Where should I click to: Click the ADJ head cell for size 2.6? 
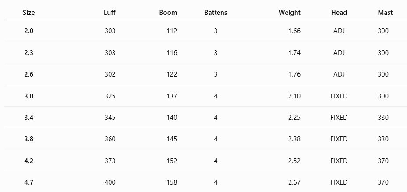(339, 74)
